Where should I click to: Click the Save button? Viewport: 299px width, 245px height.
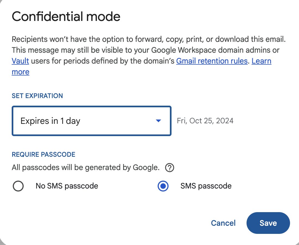pyautogui.click(x=268, y=223)
